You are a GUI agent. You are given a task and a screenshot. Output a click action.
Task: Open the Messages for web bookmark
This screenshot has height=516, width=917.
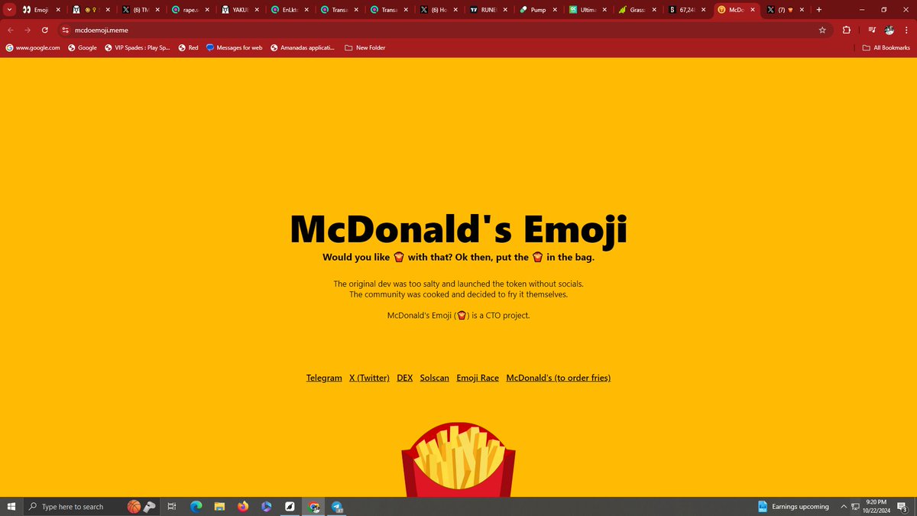pos(234,47)
